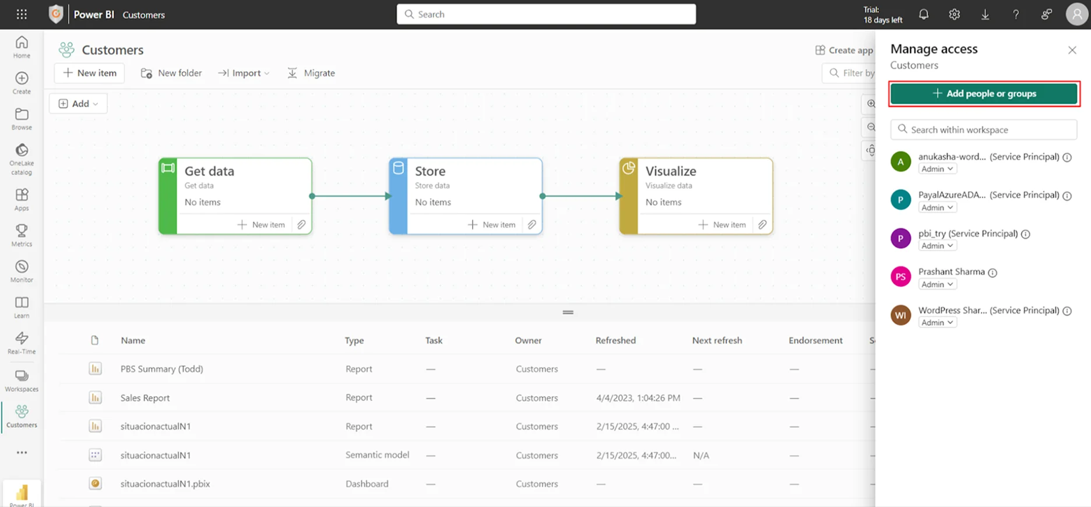The image size is (1091, 507).
Task: Change PayalAzureADA role Admin dropdown
Action: click(937, 207)
